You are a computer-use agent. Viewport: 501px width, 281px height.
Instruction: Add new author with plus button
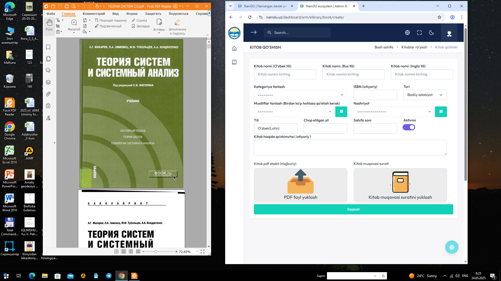point(341,112)
